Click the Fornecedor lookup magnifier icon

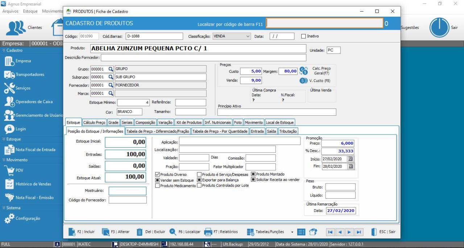(111, 85)
